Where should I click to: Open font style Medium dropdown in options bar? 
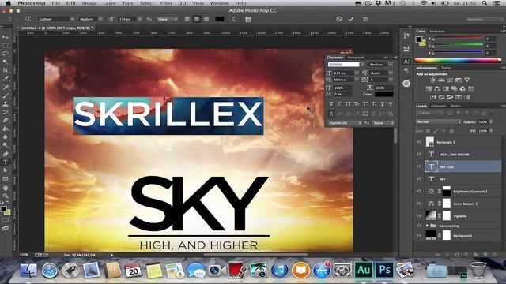point(100,19)
